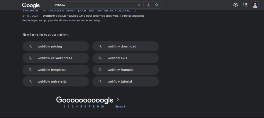
Task: Click the next-page chevron beside Gooooooooooogle
Action: click(118, 100)
